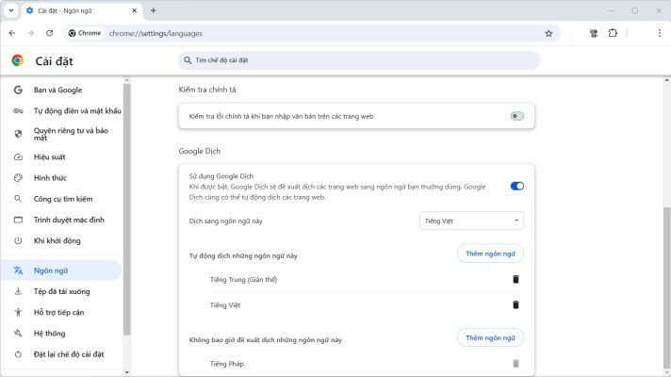671x377 pixels.
Task: Open Công cụ tìm kiếm settings
Action: coord(62,199)
